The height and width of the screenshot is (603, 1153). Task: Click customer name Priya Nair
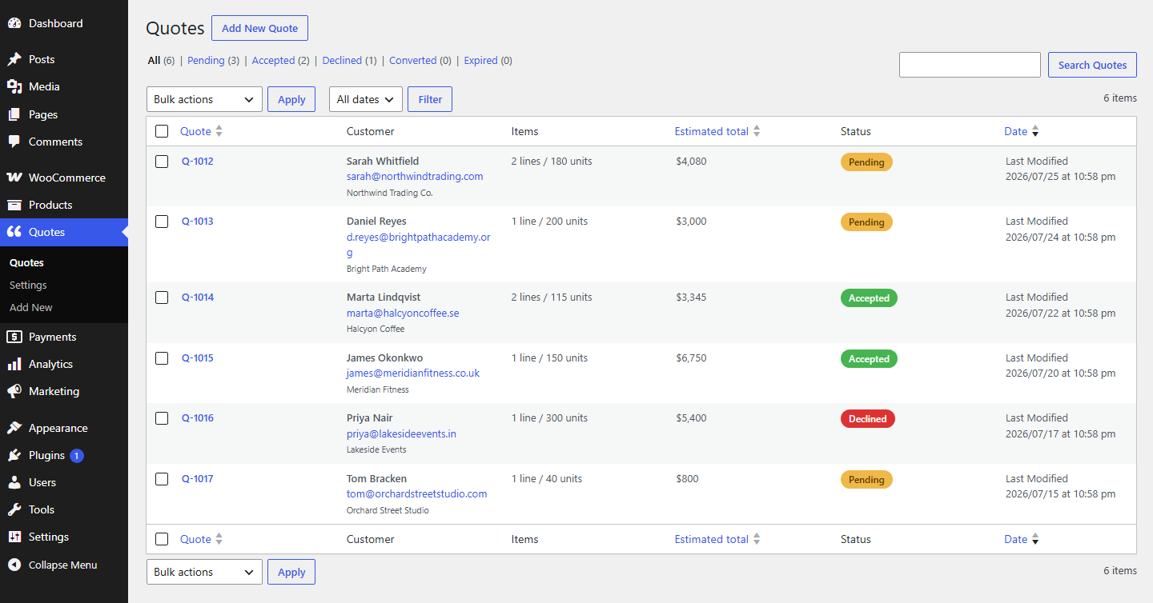tap(370, 418)
